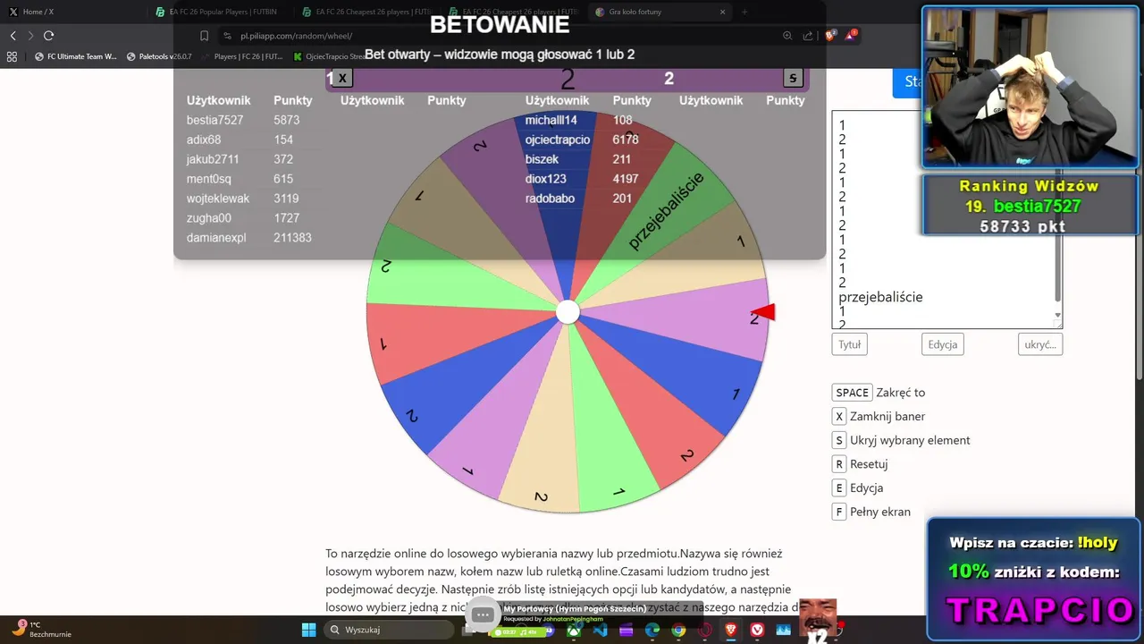Open the apps grid in the bookmarks bar

pos(13,56)
